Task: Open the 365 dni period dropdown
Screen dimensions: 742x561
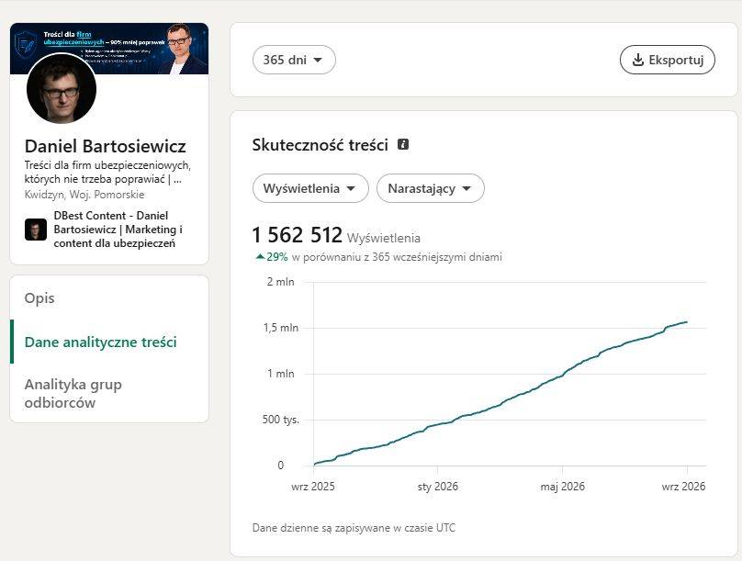Action: (x=294, y=60)
